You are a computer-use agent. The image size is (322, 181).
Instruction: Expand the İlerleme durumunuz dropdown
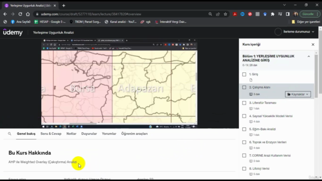[x=298, y=32]
